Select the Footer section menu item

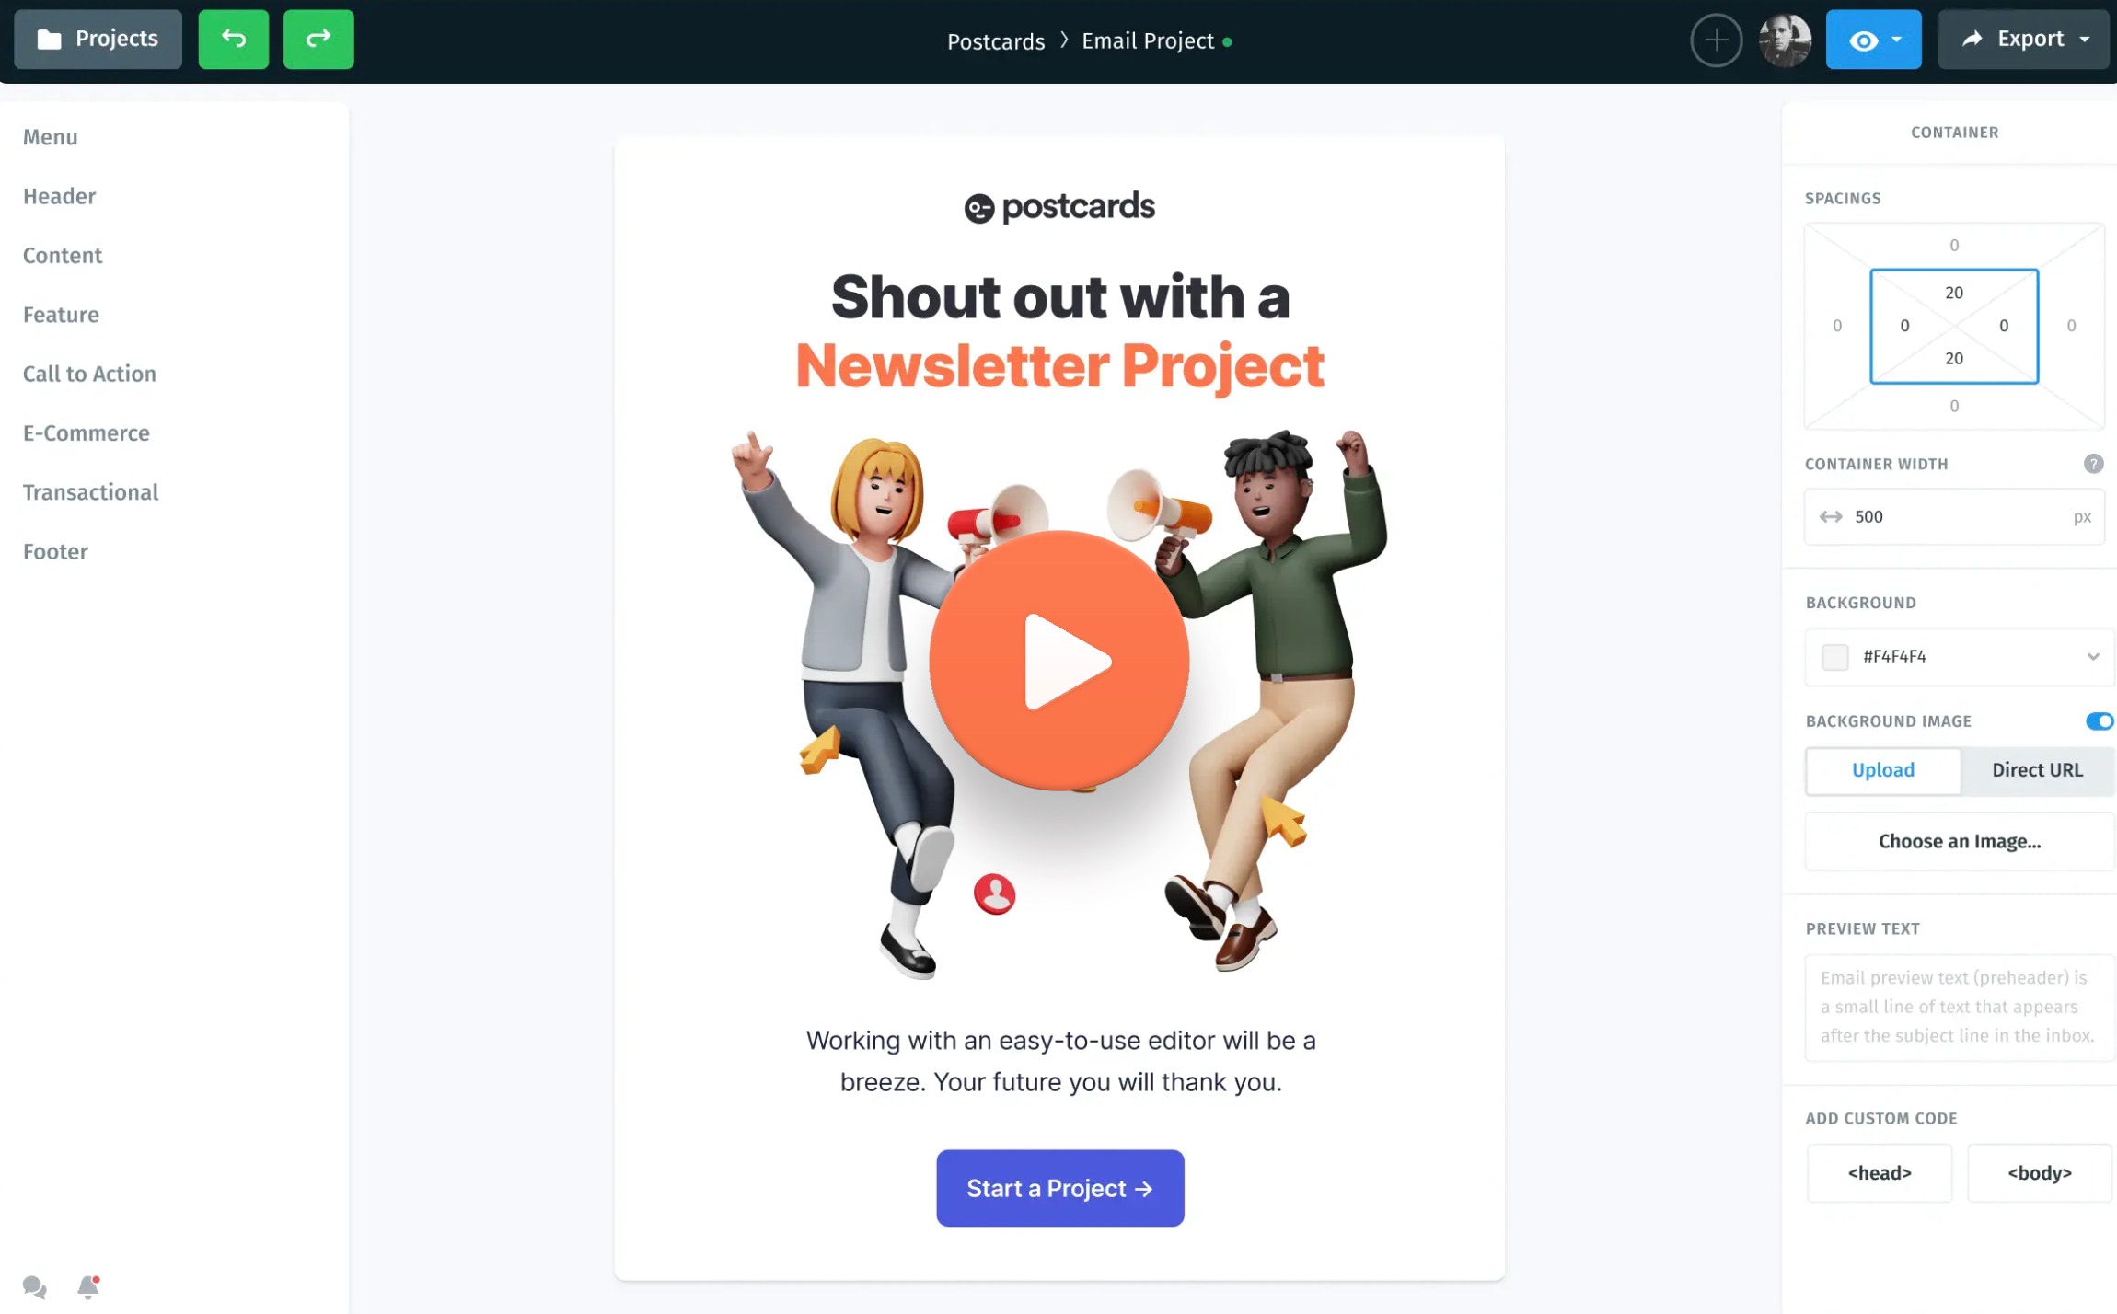[x=54, y=551]
